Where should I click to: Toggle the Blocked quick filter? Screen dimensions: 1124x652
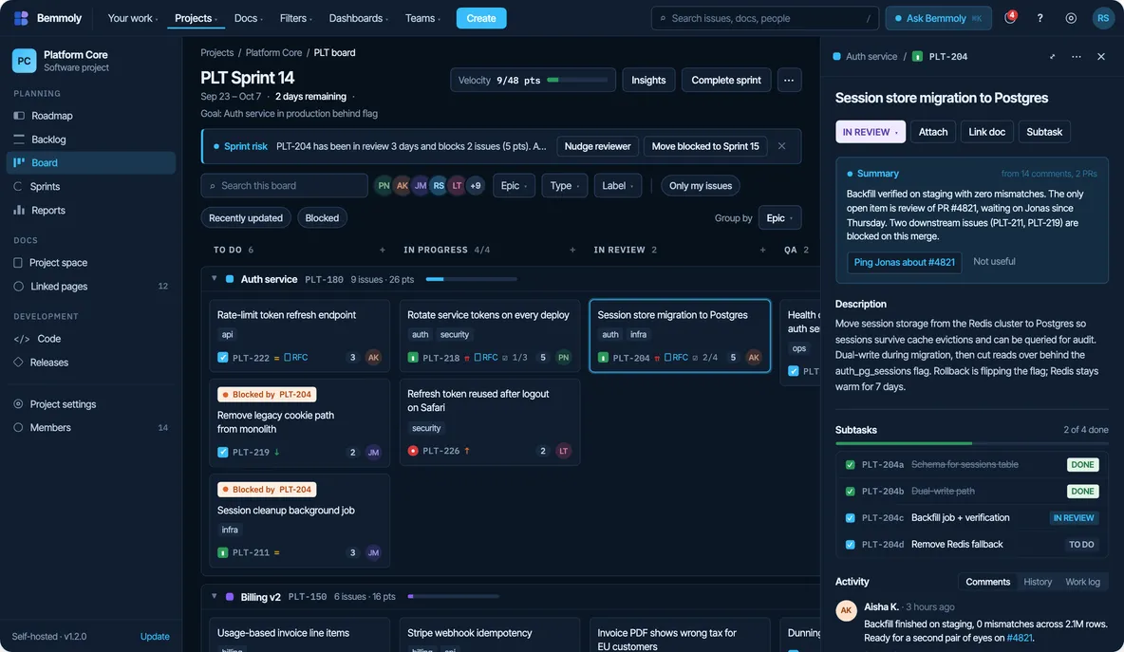[322, 218]
